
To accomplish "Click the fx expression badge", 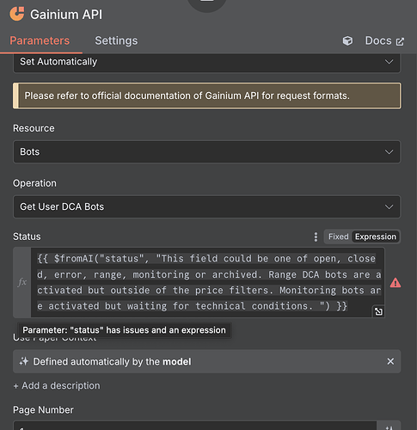I will coord(22,282).
